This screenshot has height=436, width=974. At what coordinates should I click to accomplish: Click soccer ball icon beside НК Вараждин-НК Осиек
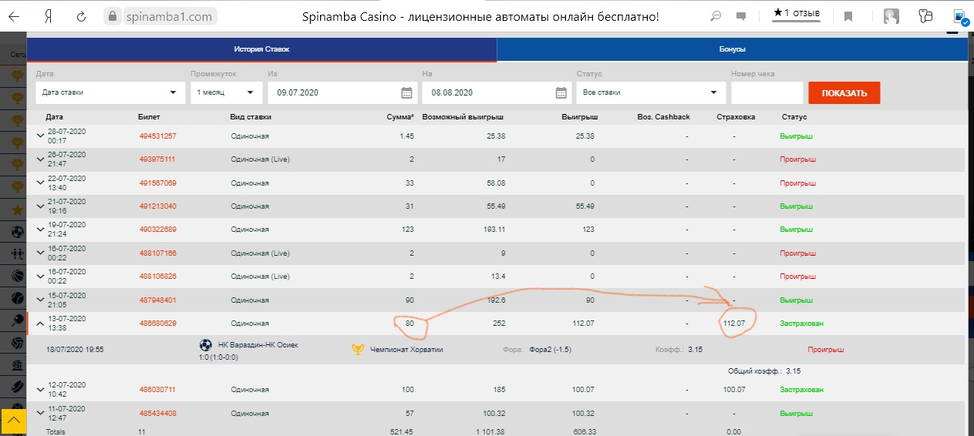[205, 346]
